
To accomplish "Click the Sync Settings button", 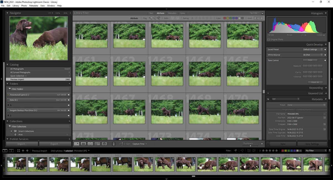I will (x=312, y=144).
